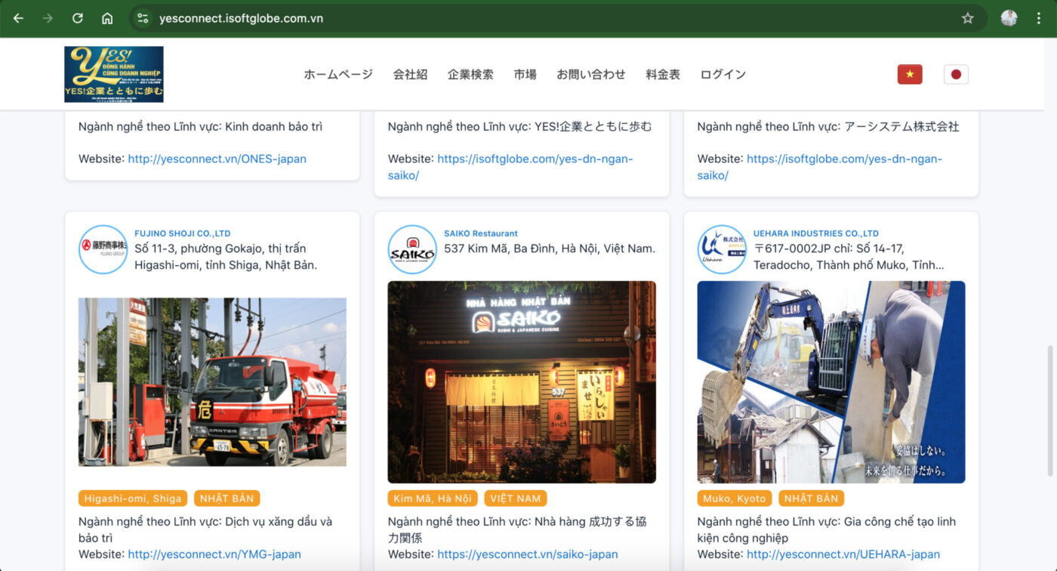The height and width of the screenshot is (571, 1057).
Task: Open the 料金表 menu item
Action: point(663,74)
